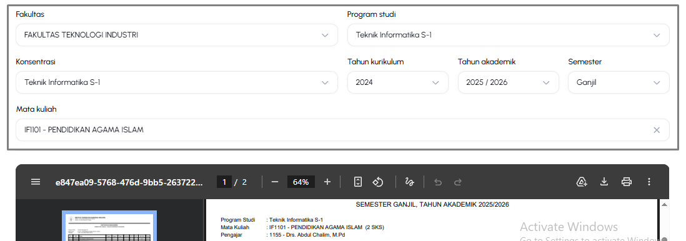
Task: Undo the last PDF annotation
Action: tap(438, 182)
